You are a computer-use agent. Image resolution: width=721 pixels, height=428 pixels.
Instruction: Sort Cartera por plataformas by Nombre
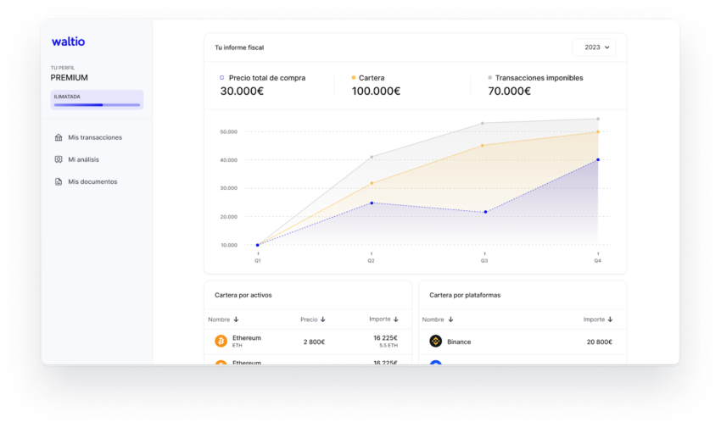click(438, 320)
